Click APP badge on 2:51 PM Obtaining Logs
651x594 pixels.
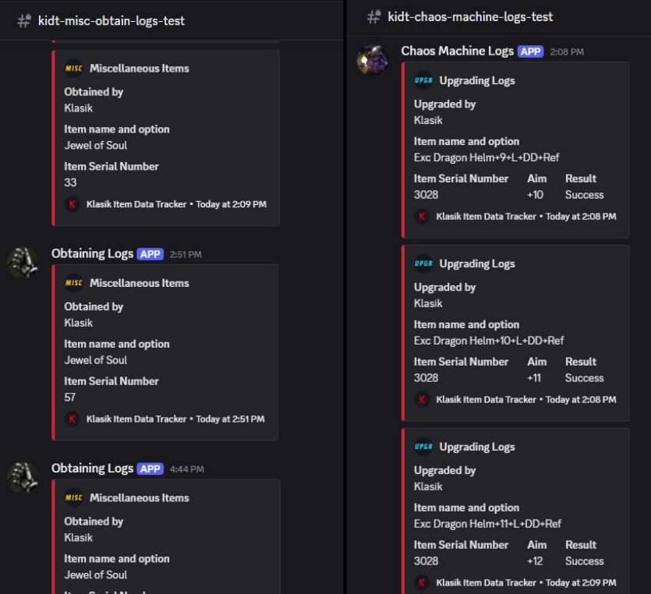pyautogui.click(x=150, y=254)
